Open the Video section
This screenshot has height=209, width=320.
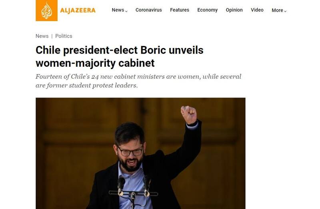pyautogui.click(x=257, y=10)
